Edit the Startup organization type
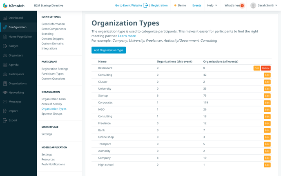The width and height of the screenshot is (281, 176). [x=267, y=96]
